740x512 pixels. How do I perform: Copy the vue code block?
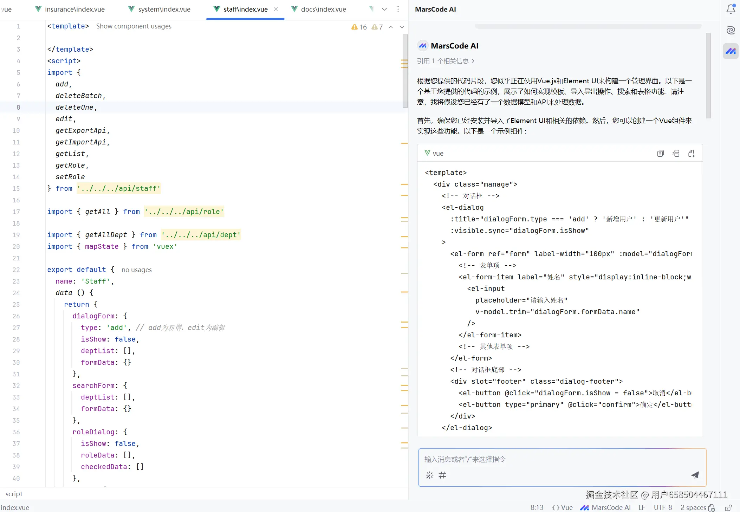click(660, 153)
